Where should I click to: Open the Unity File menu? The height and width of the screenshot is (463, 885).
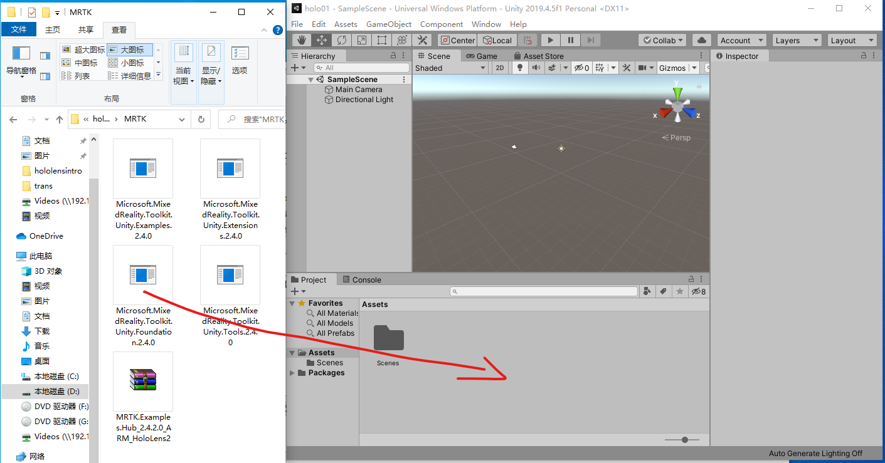pyautogui.click(x=297, y=24)
